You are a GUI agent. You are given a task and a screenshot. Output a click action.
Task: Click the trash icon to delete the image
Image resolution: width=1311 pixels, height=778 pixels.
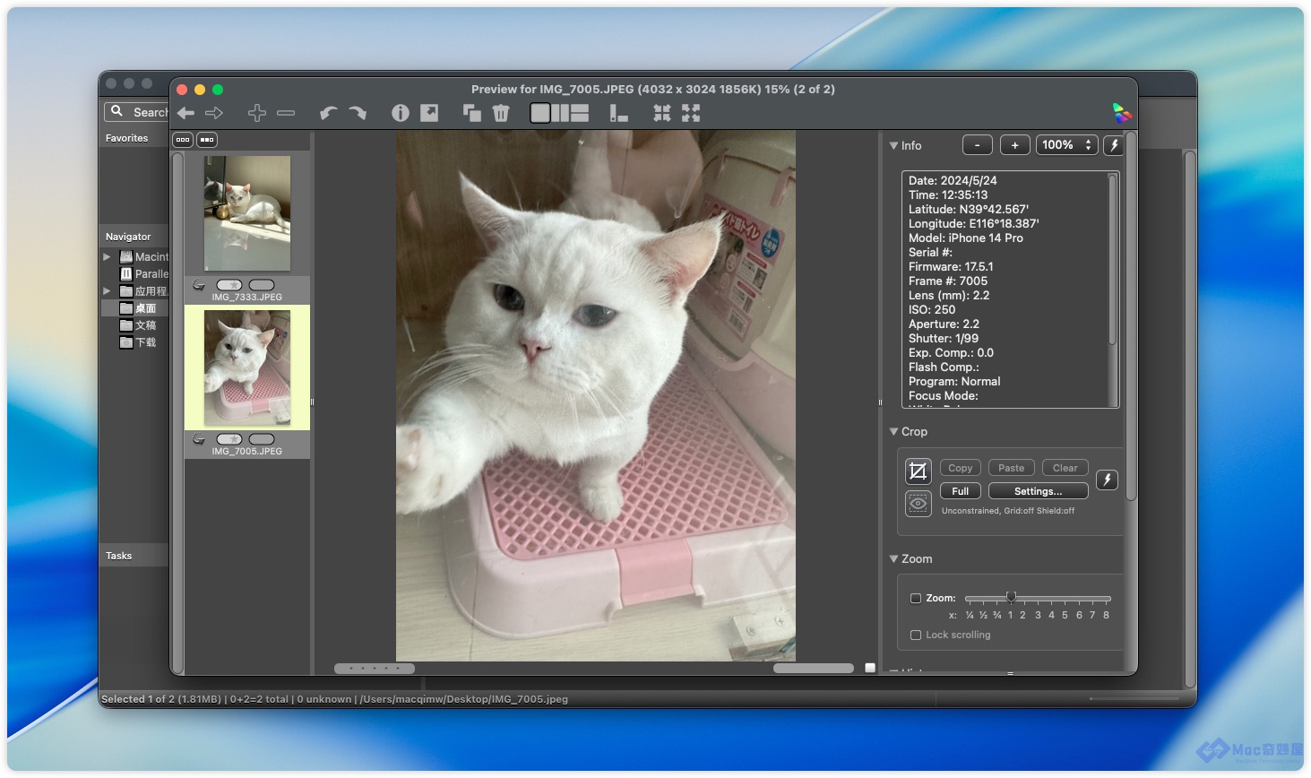(501, 113)
